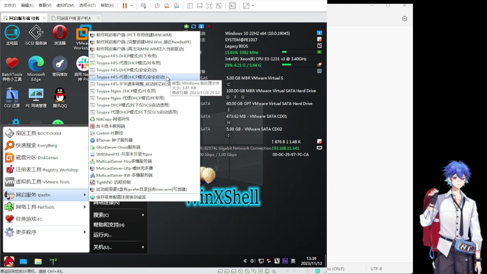487x274 pixels.
Task: Revert the virtual machine to its snapshot
Action: (x=167, y=6)
